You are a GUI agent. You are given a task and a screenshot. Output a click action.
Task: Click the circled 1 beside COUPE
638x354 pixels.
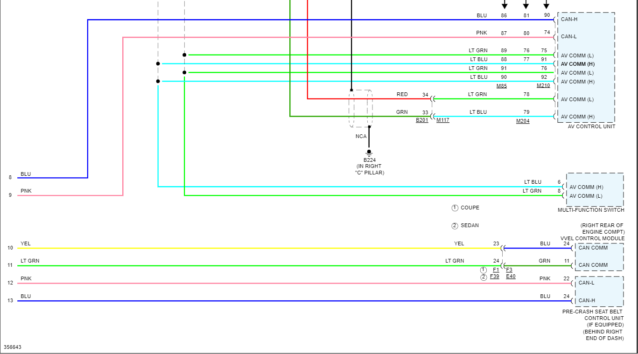[455, 208]
